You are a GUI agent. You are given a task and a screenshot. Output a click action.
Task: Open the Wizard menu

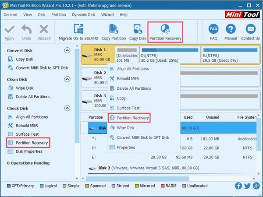[107, 15]
